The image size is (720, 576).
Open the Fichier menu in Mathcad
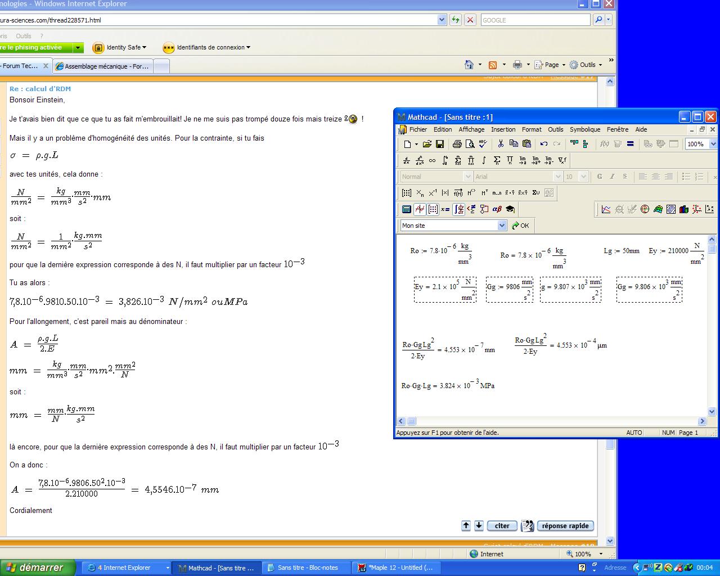coord(418,129)
